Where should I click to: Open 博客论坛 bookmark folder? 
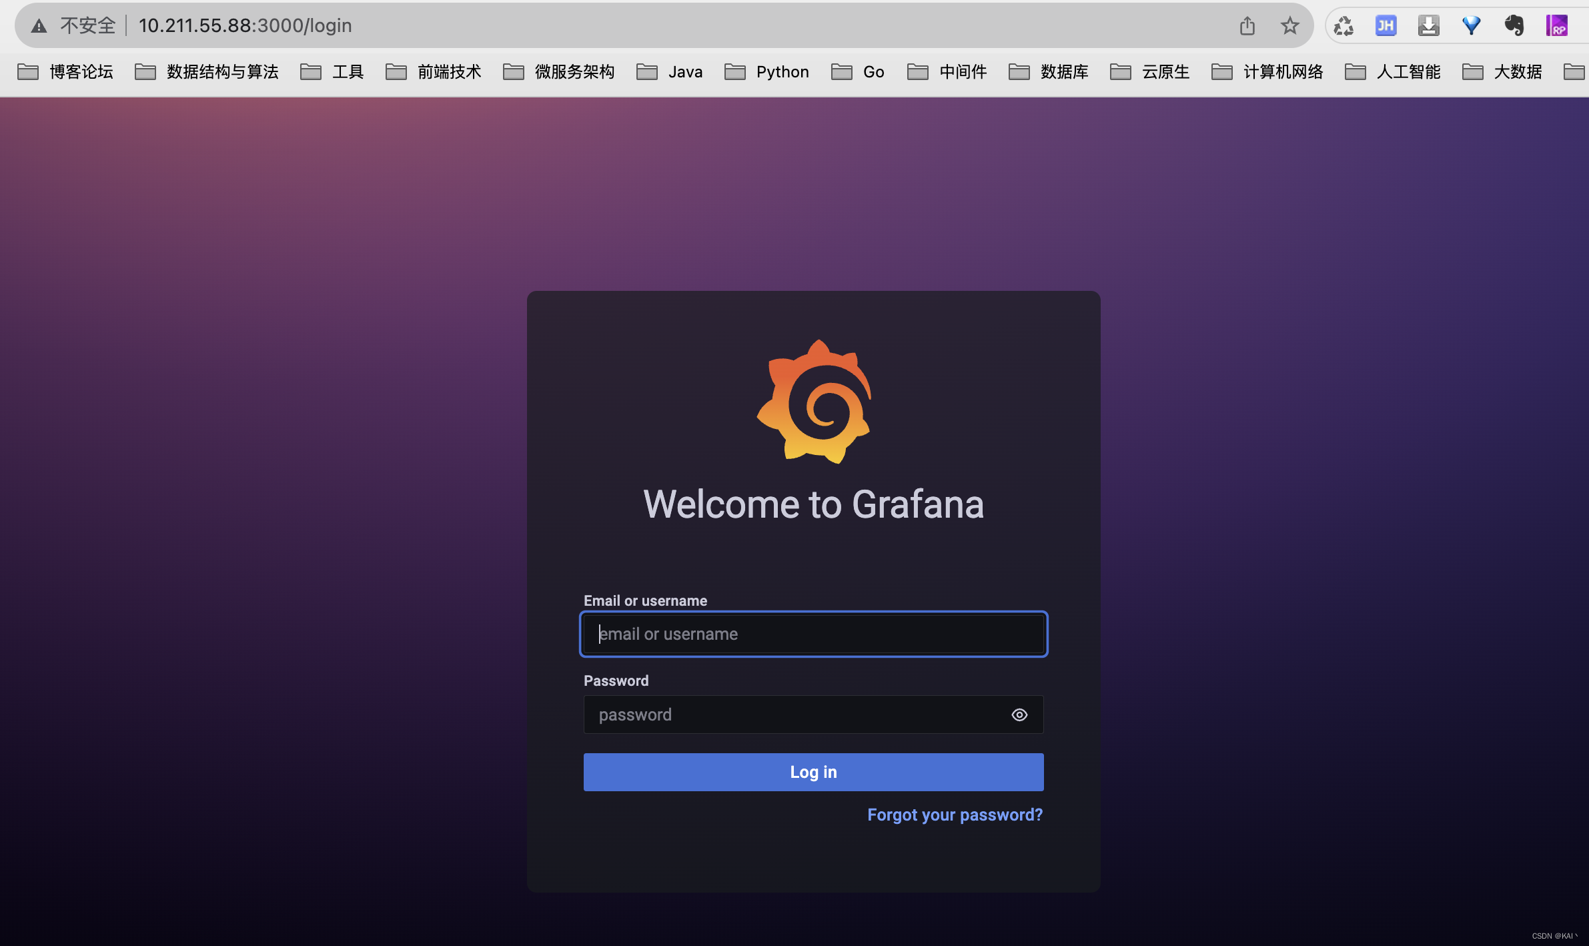tap(65, 71)
